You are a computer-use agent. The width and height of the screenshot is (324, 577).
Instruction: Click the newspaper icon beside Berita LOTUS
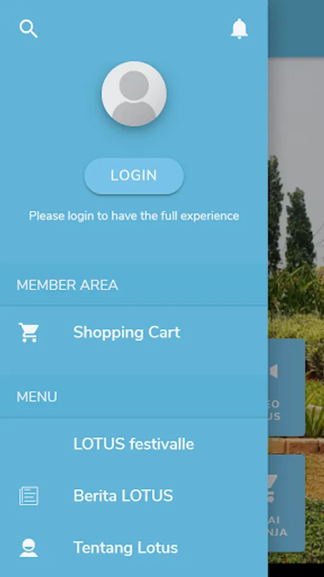29,496
